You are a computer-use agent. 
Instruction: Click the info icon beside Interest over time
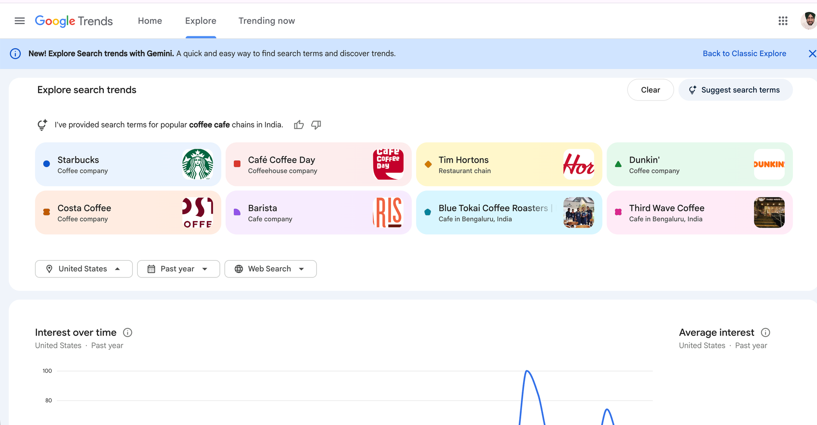click(127, 332)
